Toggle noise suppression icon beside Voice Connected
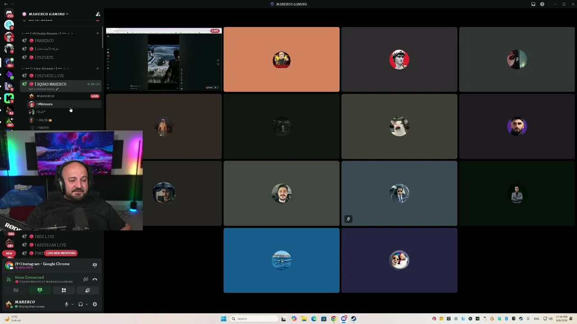 [x=86, y=279]
